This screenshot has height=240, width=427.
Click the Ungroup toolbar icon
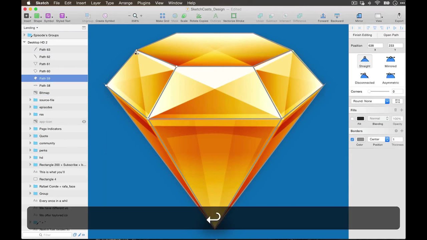[87, 16]
